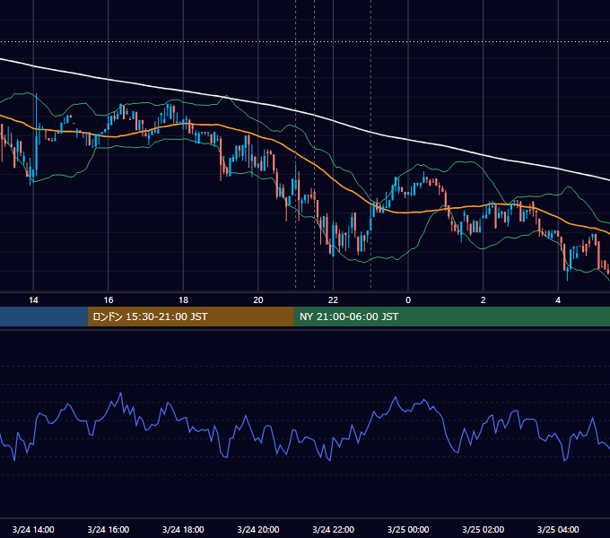Click the hour label 16 on time axis
Viewport: 610px width, 538px height.
tap(109, 300)
